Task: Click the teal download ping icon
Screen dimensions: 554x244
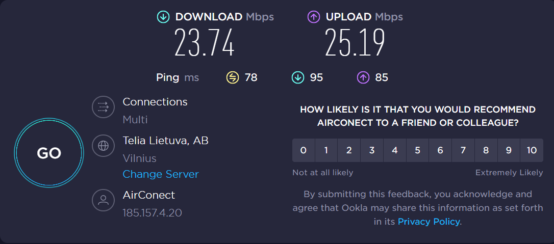Action: pos(298,77)
